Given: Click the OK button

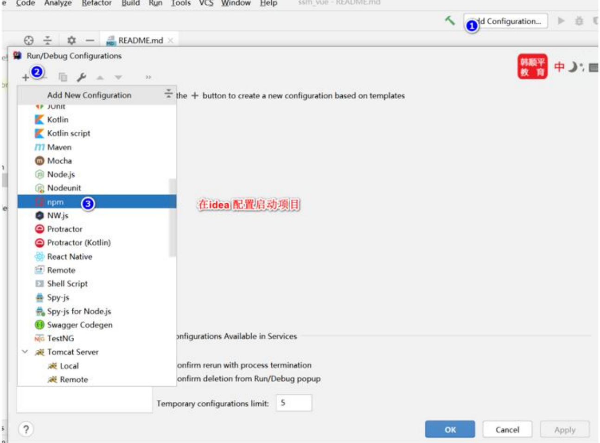Looking at the screenshot, I should (x=450, y=429).
